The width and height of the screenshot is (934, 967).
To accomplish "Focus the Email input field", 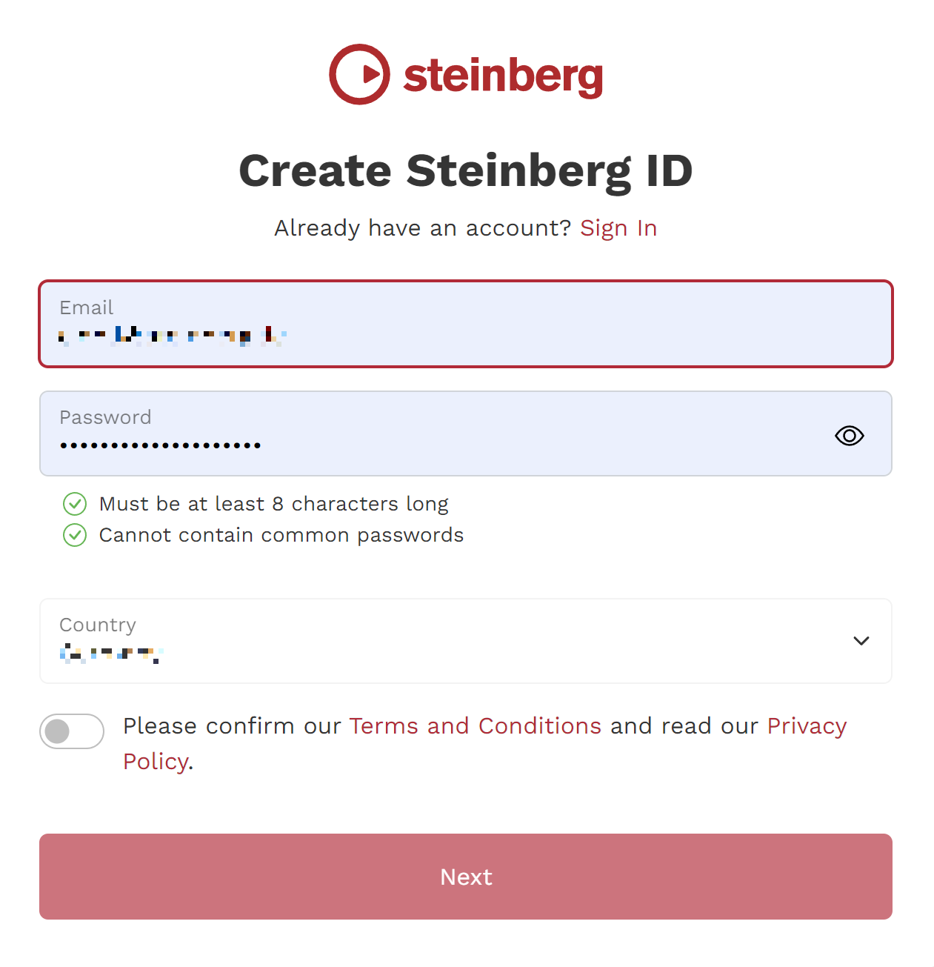I will click(x=466, y=324).
